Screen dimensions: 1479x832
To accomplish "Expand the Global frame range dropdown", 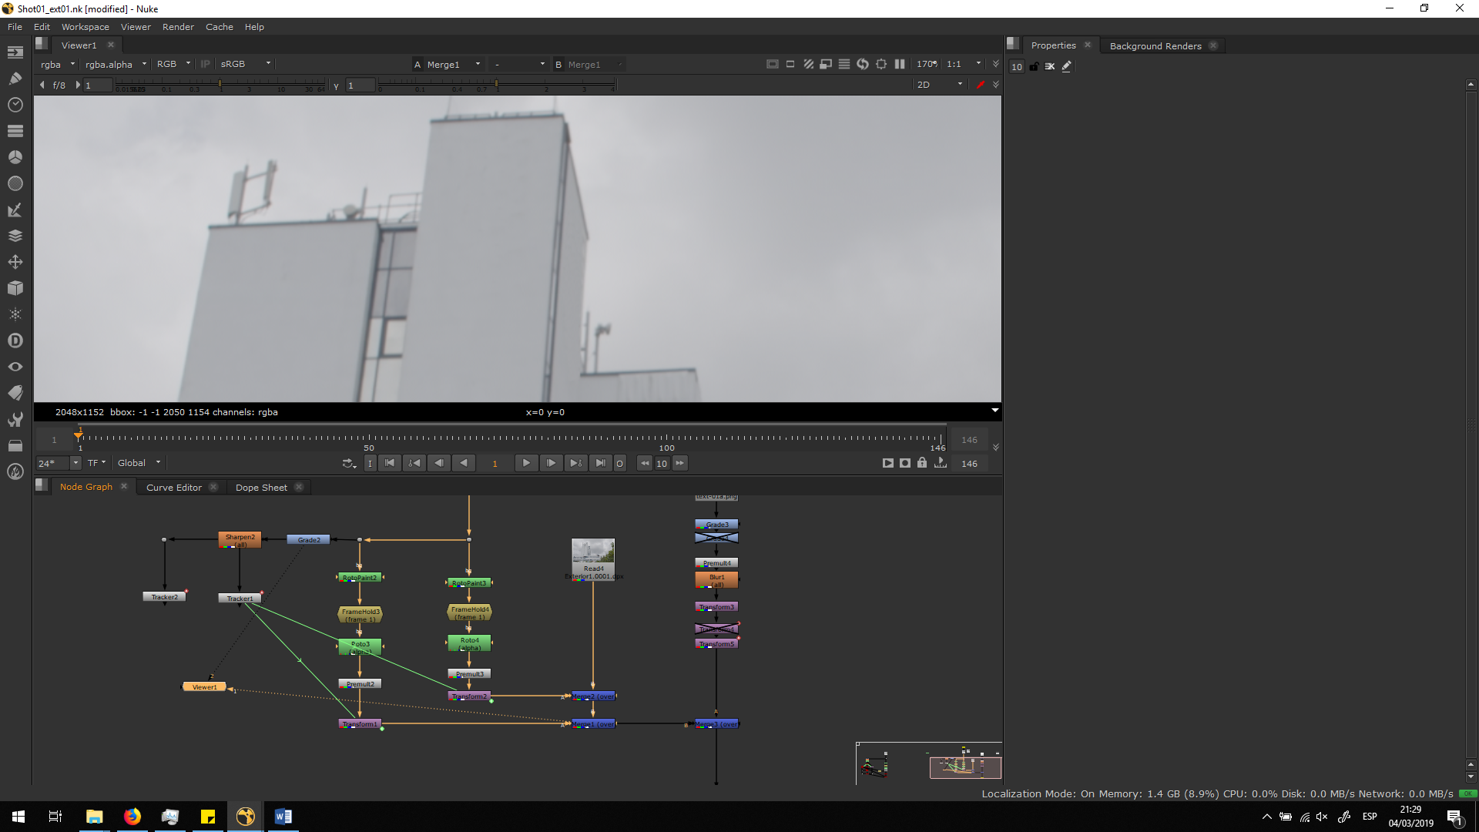I will [139, 463].
